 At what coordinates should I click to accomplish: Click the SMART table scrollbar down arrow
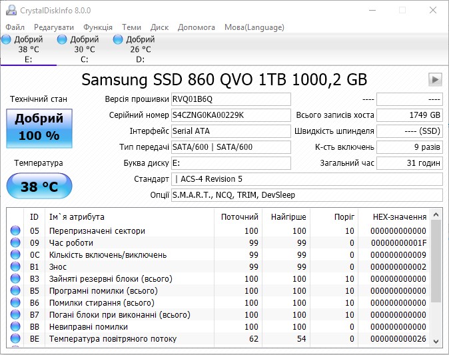[x=436, y=341]
